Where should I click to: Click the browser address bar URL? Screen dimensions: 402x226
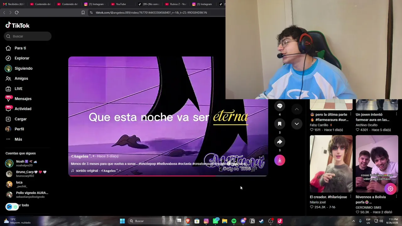151,13
